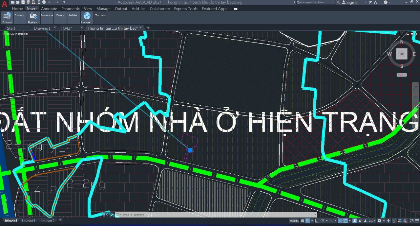The image size is (420, 226).
Task: Select the Insert Block tool
Action: click(x=7, y=17)
